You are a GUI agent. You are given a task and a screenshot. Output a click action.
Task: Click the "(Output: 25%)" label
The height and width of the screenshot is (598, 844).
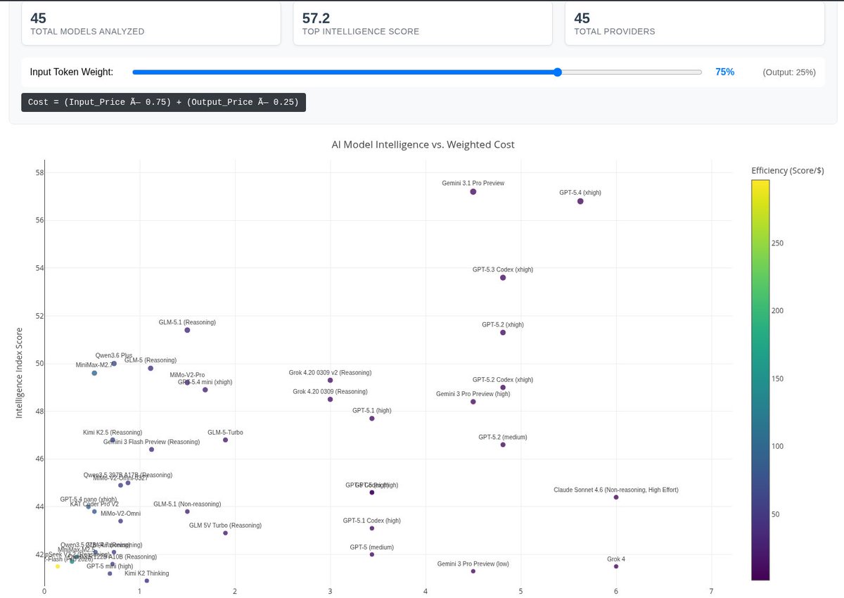(789, 72)
